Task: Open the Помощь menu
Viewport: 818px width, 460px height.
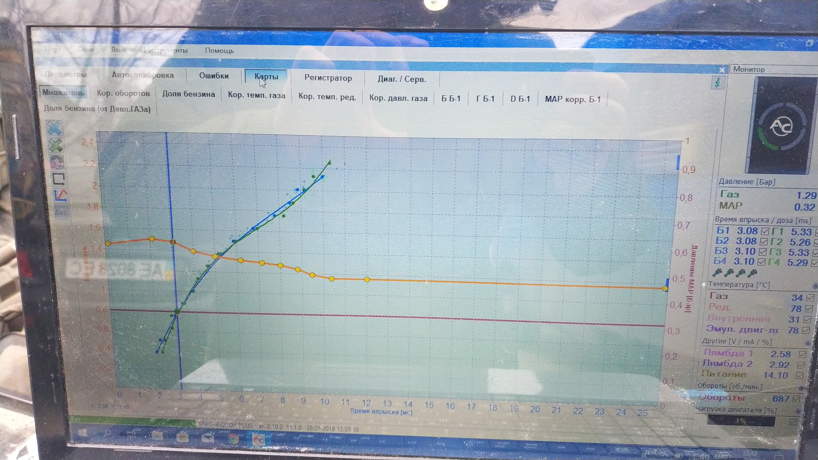Action: pos(219,51)
